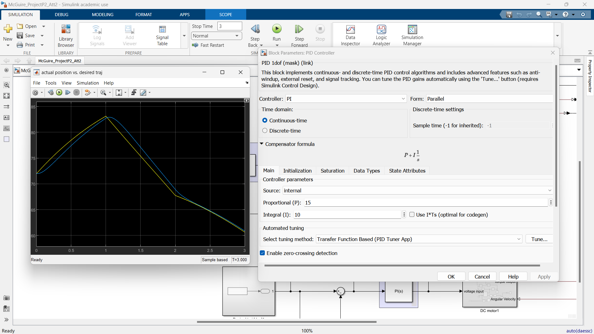Open scope configuration gear icon
The height and width of the screenshot is (334, 594).
tap(35, 92)
